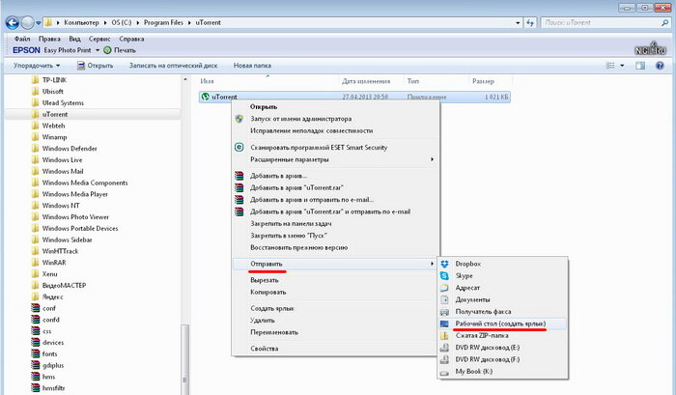Click the Winamp folder icon in tree
Image resolution: width=676 pixels, height=395 pixels.
[x=36, y=137]
